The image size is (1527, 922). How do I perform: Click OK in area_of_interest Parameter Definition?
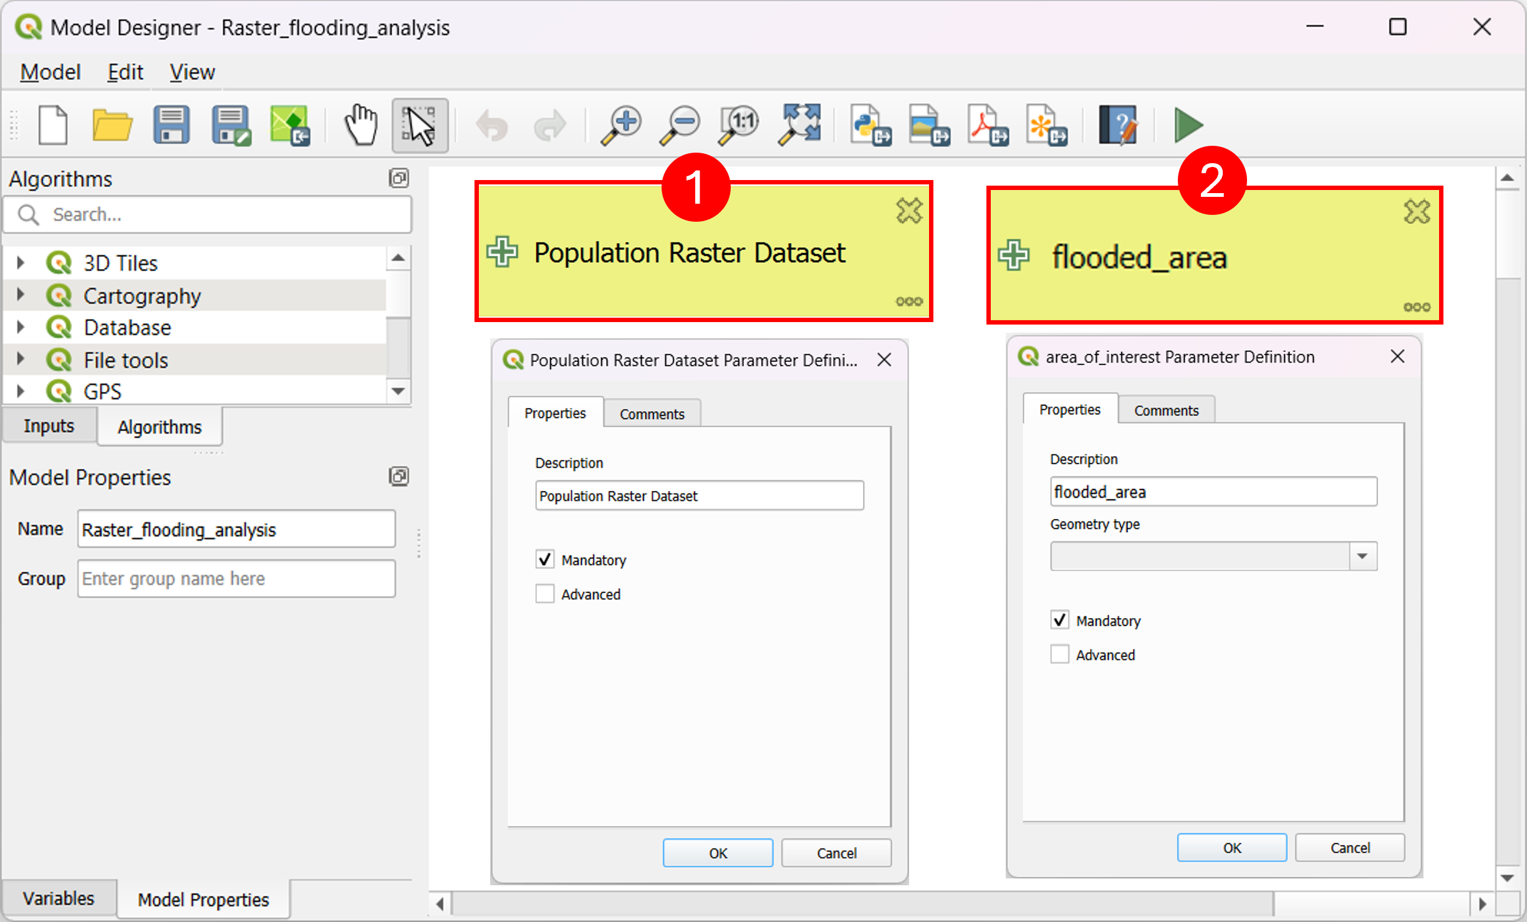1231,848
